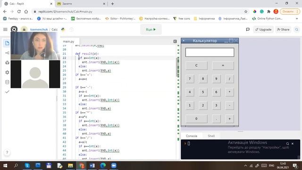Clear the console with the X icon
This screenshot has height=170, width=302.
[x=293, y=144]
